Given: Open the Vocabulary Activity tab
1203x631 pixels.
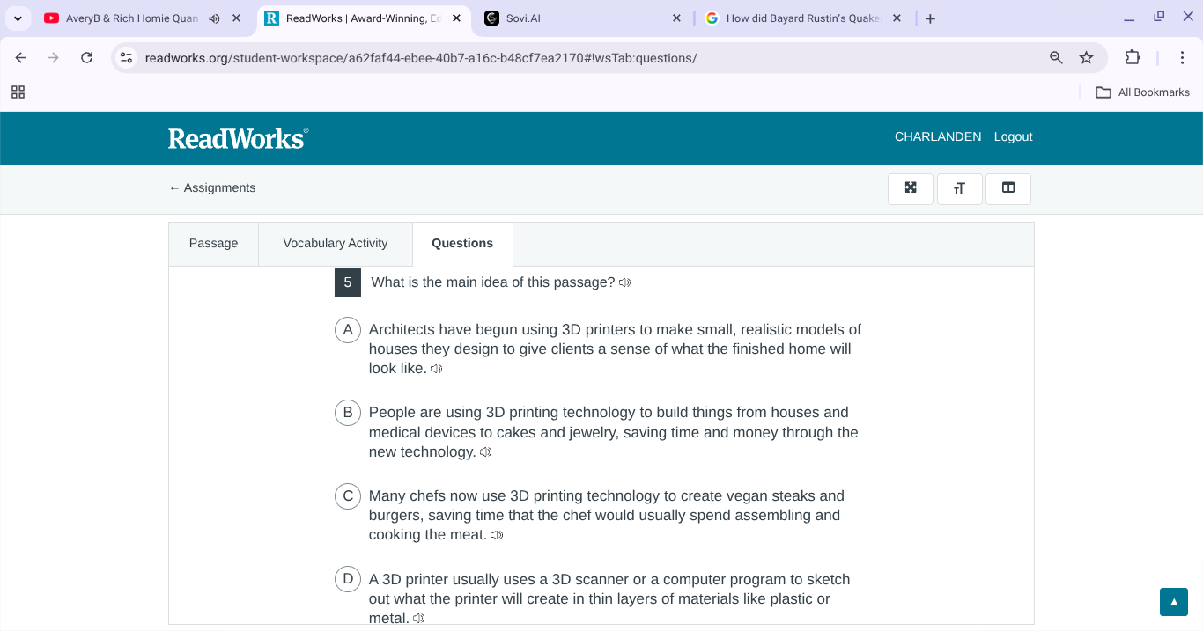Looking at the screenshot, I should pyautogui.click(x=336, y=244).
